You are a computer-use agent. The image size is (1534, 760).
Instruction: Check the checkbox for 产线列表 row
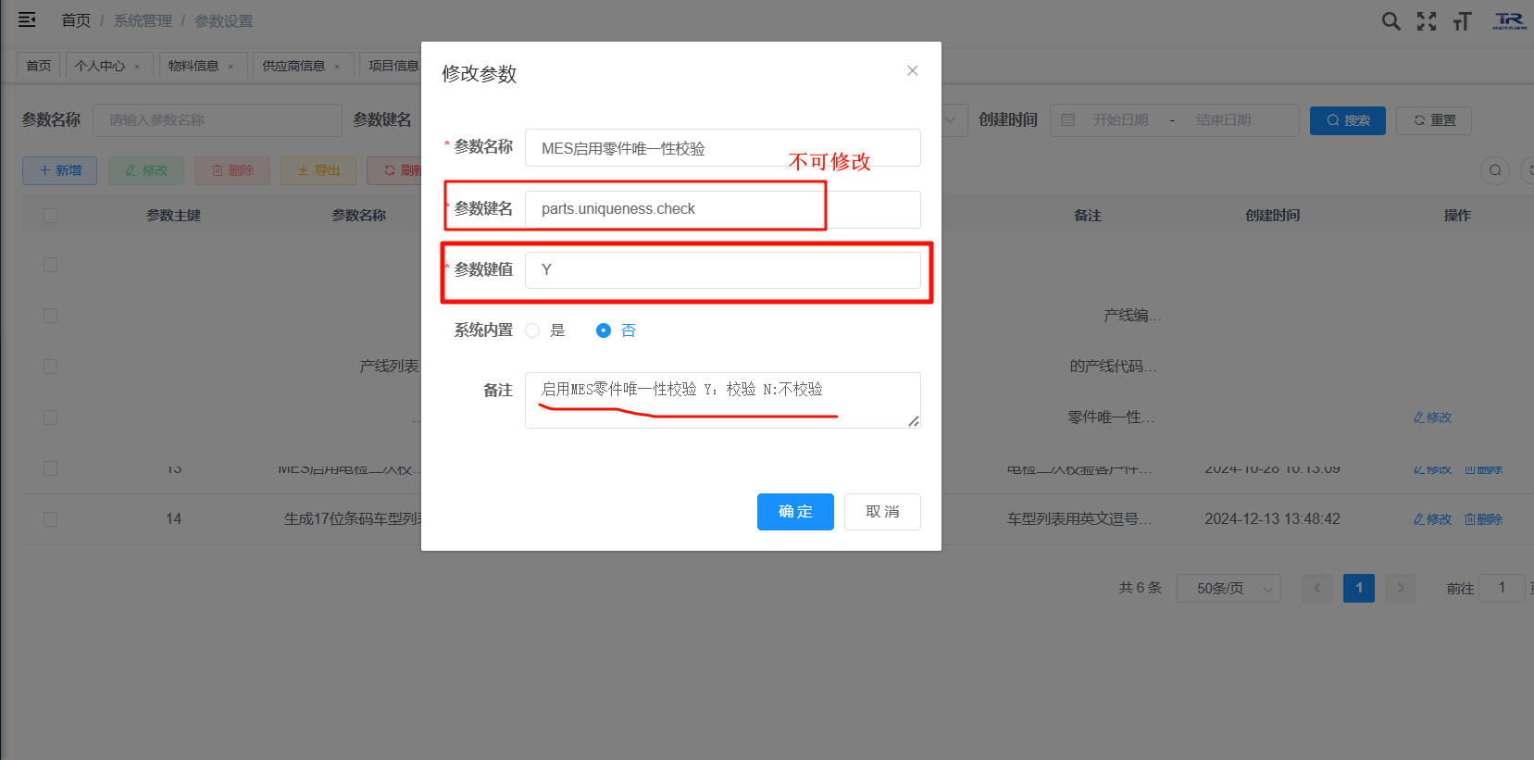(x=50, y=367)
